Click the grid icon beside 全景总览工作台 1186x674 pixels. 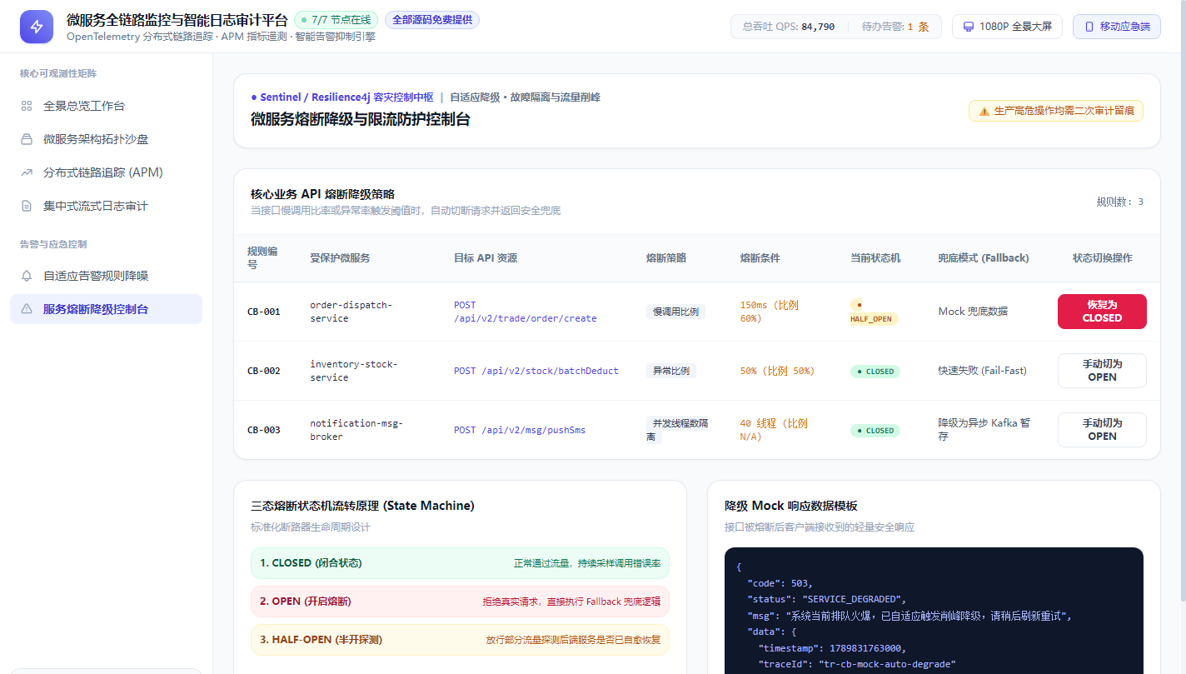point(27,106)
